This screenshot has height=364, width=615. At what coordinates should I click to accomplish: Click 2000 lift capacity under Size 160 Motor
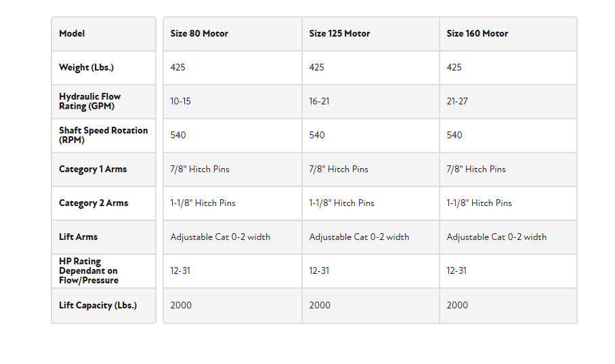(x=457, y=306)
